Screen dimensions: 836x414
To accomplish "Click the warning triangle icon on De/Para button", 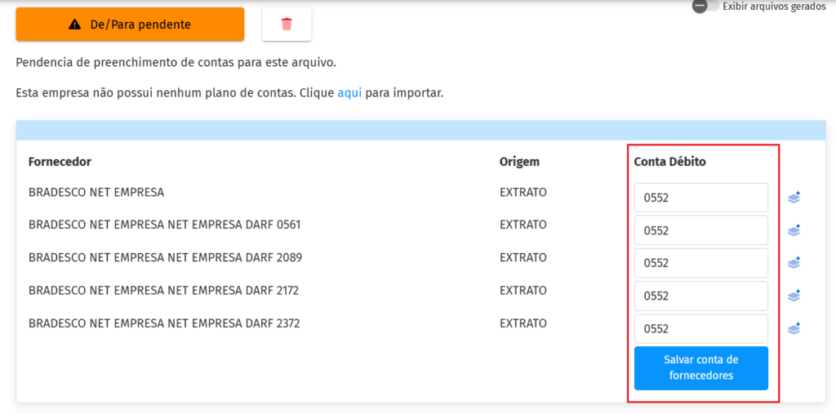I will tap(75, 24).
